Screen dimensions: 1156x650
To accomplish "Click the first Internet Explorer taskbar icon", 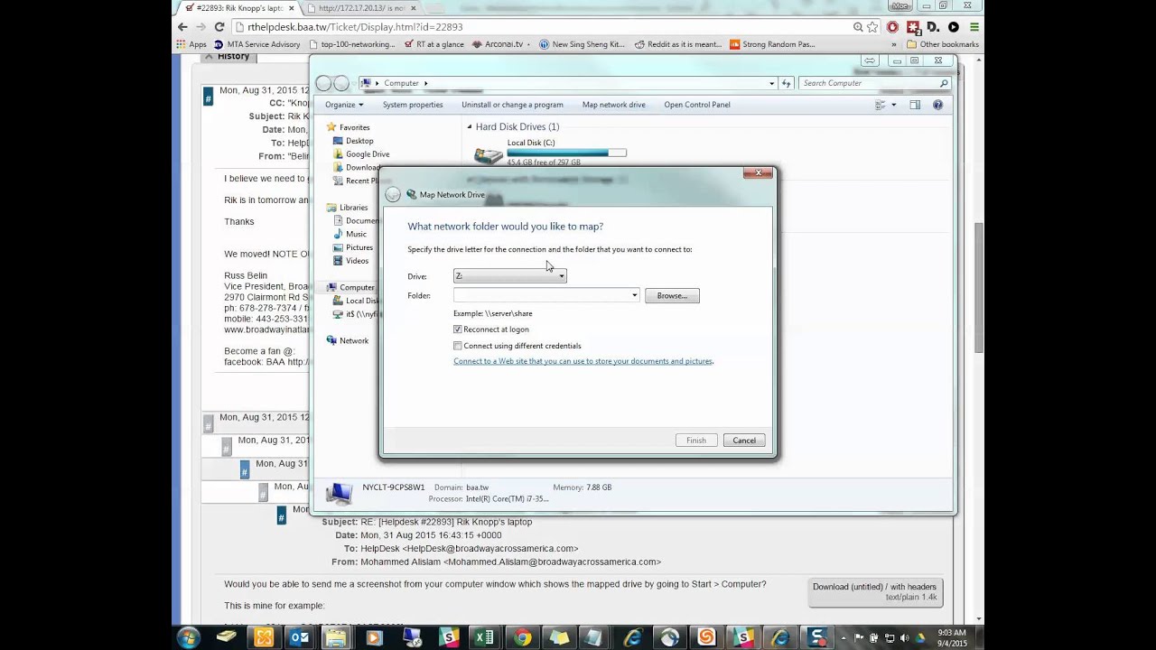I will click(632, 638).
